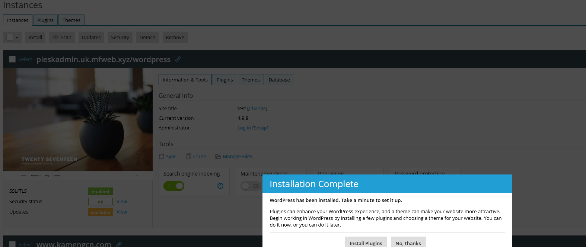Tick the select-all checkbox in toolbar
This screenshot has width=586, height=247.
pos(10,37)
